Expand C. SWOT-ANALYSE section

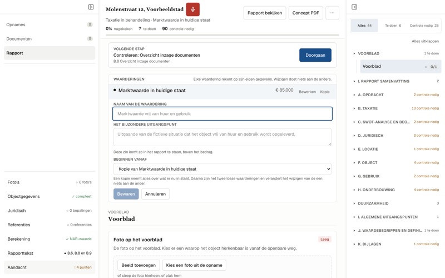[396, 122]
